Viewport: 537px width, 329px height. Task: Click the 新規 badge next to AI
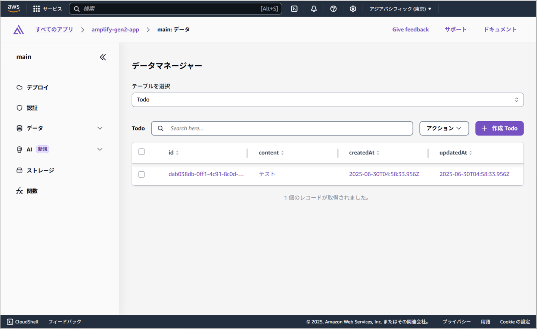[43, 149]
